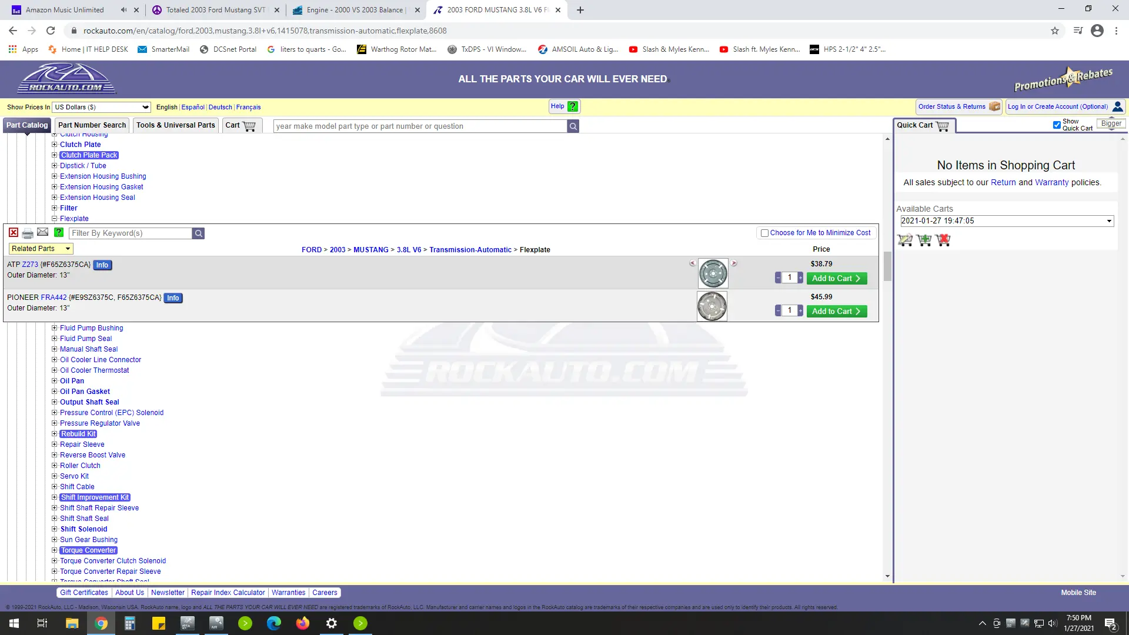Uncheck the Show Quick Cart checkbox
Viewport: 1129px width, 635px height.
(x=1057, y=125)
